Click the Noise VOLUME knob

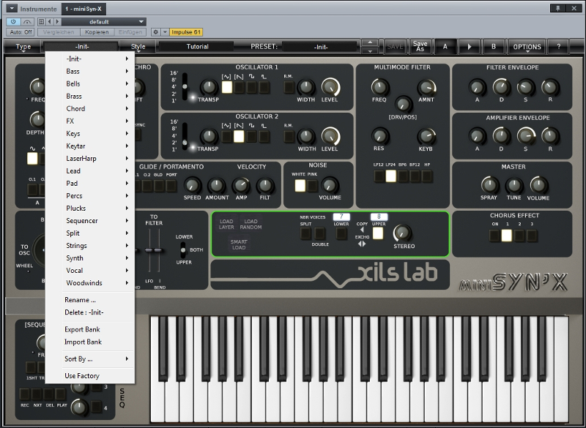[x=329, y=185]
